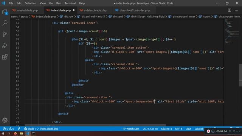Open the Go menu
242x136 pixels.
pyautogui.click(x=51, y=3)
